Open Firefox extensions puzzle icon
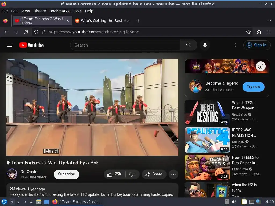Viewport: 275px width, 206px height. (259, 32)
